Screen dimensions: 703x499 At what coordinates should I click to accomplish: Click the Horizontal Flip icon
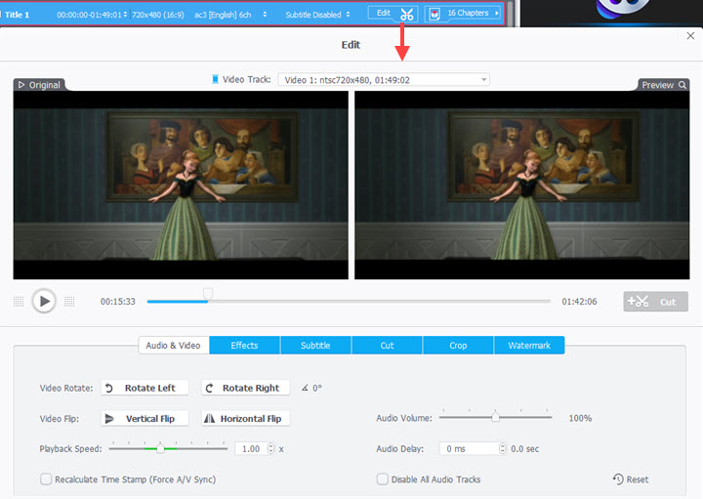pos(209,419)
